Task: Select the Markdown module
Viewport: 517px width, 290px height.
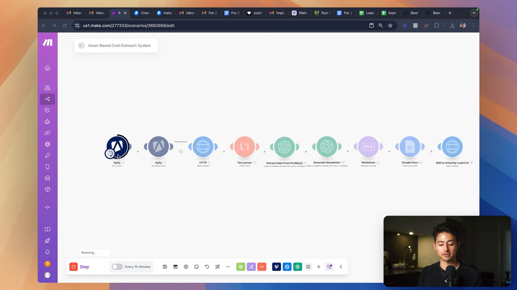Action: (x=368, y=147)
